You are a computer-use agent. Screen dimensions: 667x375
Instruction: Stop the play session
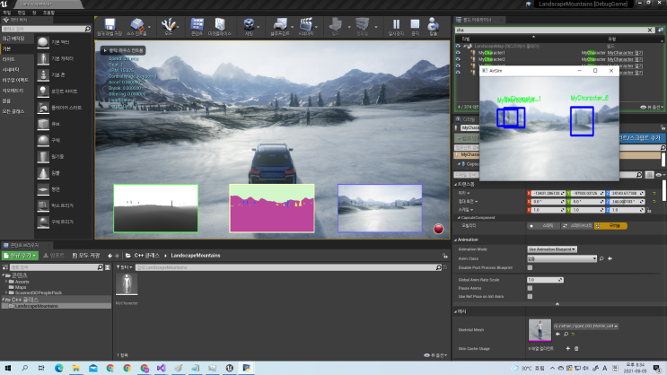(x=415, y=27)
